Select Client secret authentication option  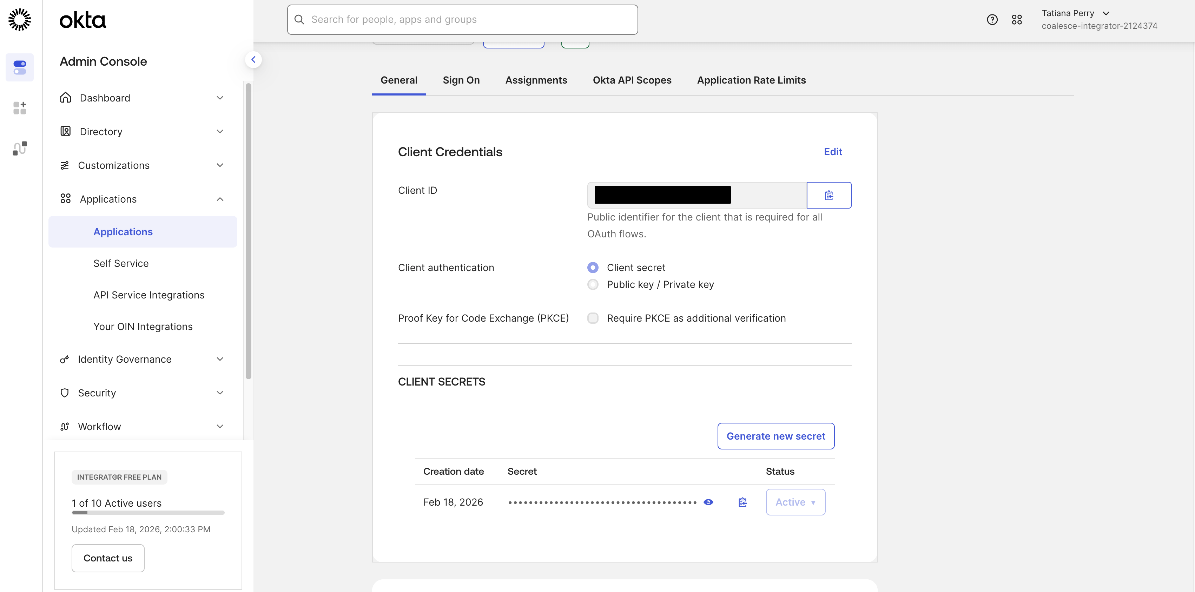[592, 268]
